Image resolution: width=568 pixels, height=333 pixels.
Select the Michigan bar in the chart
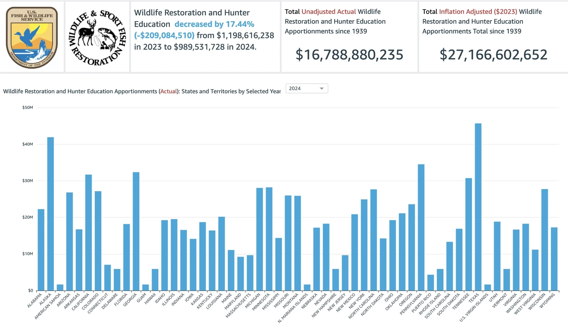coord(260,239)
